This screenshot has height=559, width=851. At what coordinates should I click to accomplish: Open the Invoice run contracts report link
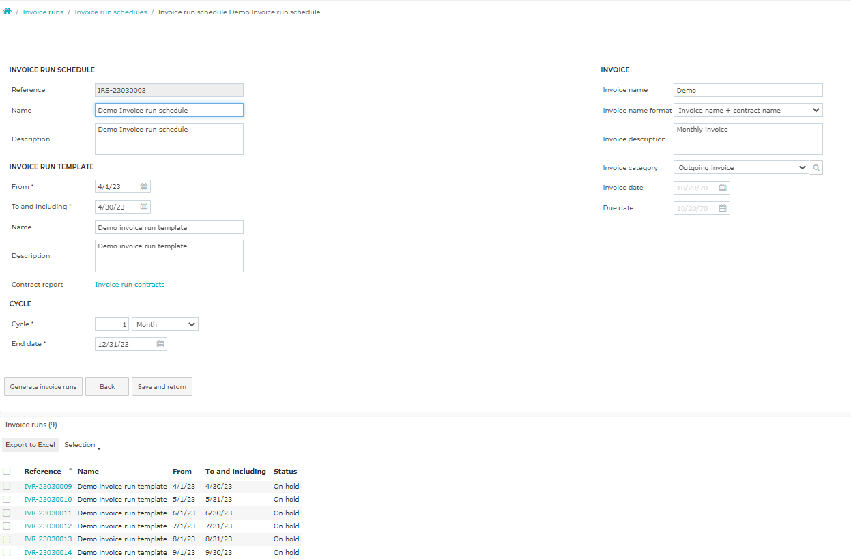130,285
